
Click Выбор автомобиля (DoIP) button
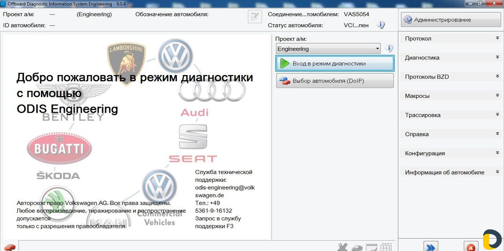click(x=335, y=81)
